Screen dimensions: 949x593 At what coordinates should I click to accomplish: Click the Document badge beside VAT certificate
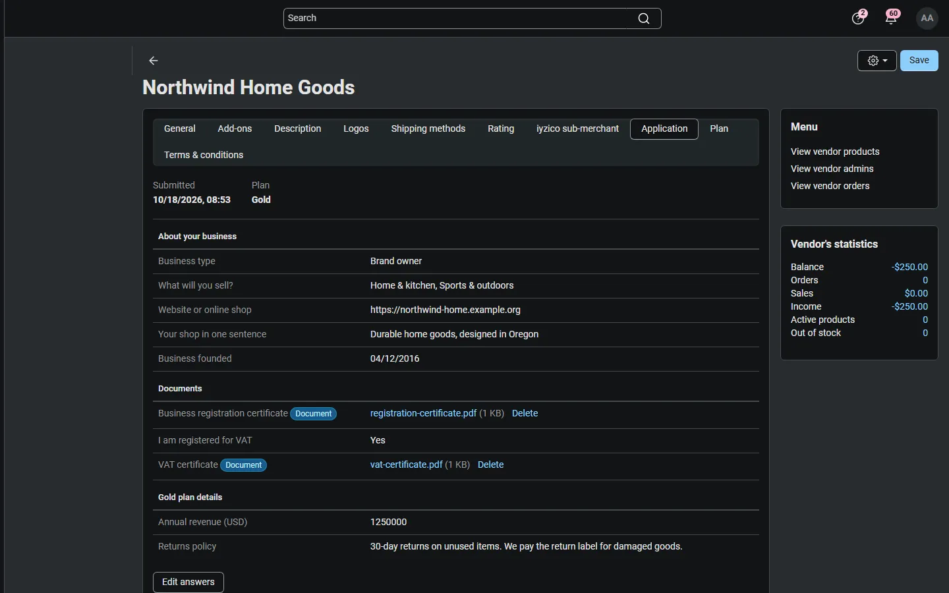(244, 465)
